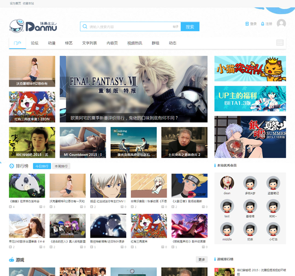Open the Breaking Bad thumbnail
Image resolution: width=295 pixels, height=276 pixels.
point(134,142)
